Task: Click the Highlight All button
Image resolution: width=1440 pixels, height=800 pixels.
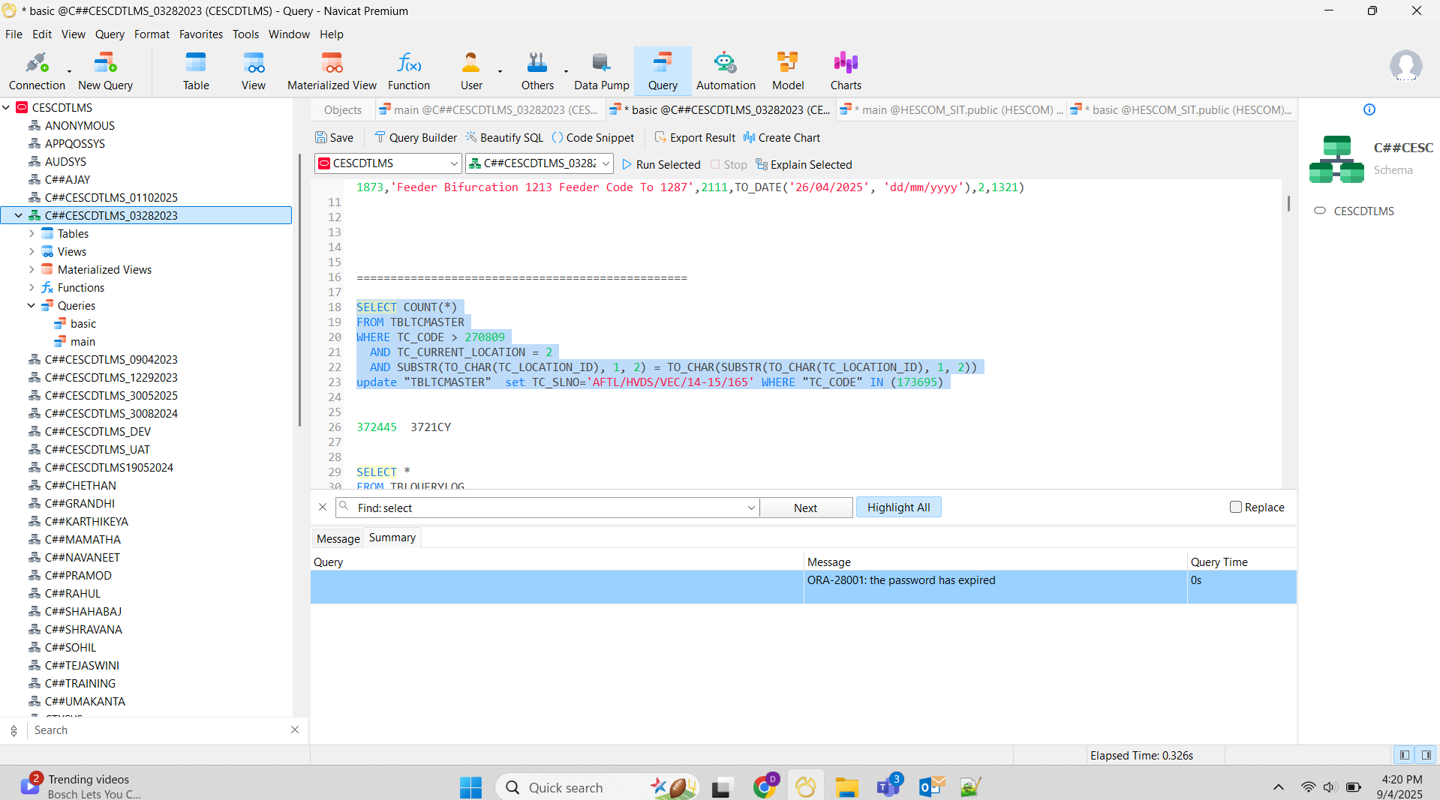Action: pyautogui.click(x=898, y=508)
